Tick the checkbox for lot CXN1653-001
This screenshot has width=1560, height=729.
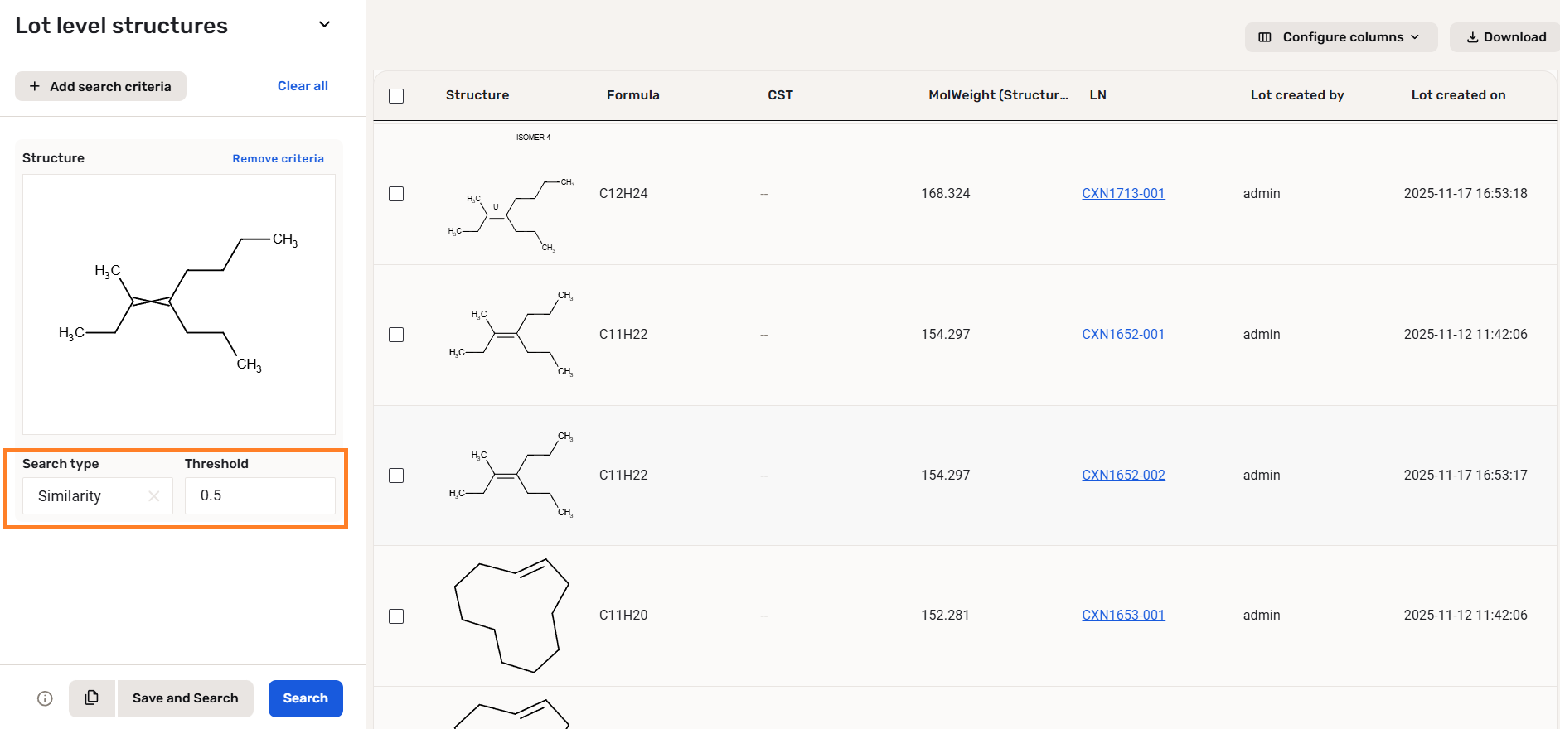[x=396, y=616]
